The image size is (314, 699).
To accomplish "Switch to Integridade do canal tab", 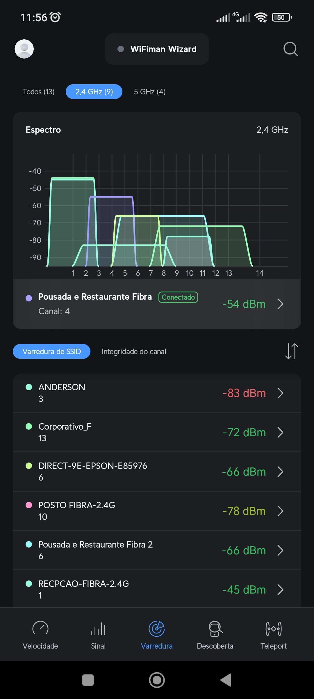I will coord(134,352).
